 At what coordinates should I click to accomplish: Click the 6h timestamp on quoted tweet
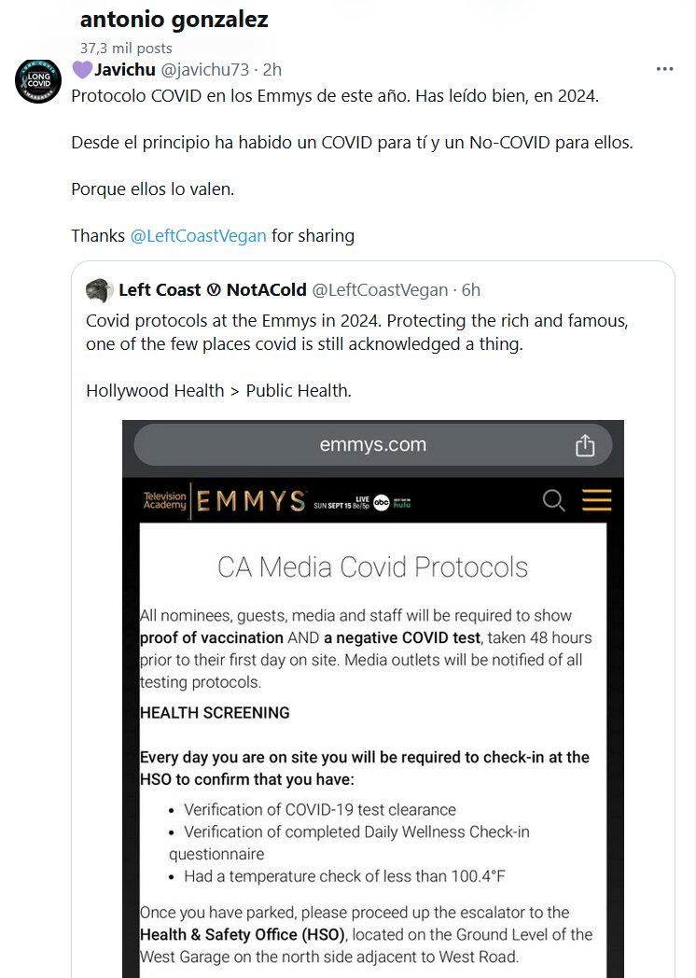point(471,290)
